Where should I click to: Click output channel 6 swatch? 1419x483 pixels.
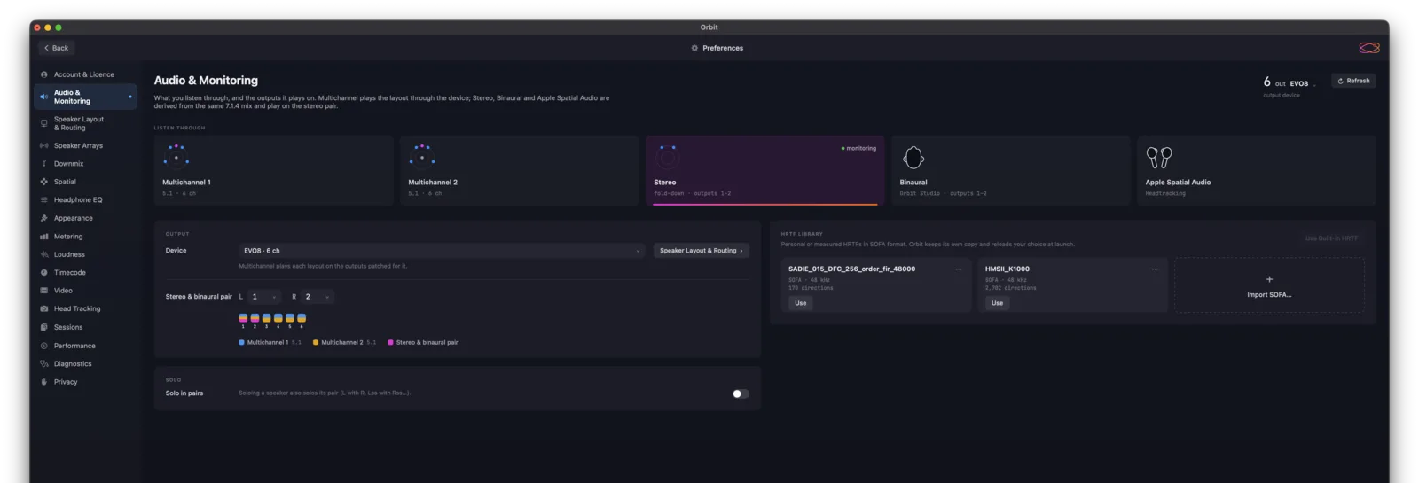[x=302, y=318]
